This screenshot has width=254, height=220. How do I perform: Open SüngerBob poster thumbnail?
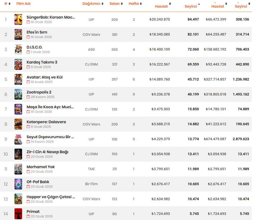coord(18,20)
